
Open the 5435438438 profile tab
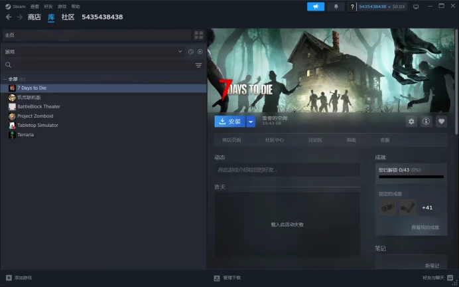[102, 17]
